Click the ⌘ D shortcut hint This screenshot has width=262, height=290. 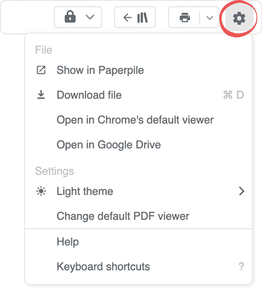[x=233, y=95]
